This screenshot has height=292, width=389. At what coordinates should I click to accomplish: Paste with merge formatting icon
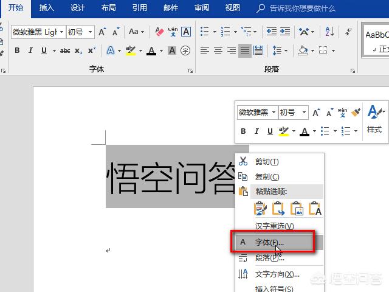pyautogui.click(x=278, y=209)
